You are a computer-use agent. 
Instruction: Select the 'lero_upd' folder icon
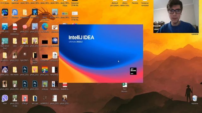(35, 98)
